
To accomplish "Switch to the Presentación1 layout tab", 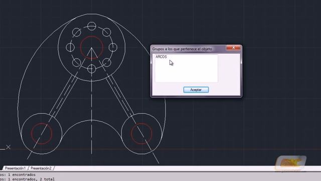I will [15, 168].
